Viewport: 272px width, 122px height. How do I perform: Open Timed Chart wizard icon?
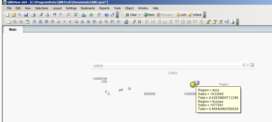[x=126, y=22]
